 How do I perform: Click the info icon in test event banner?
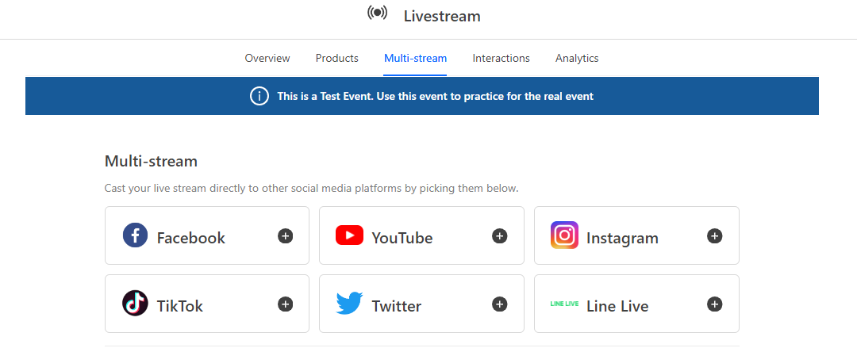tap(259, 96)
